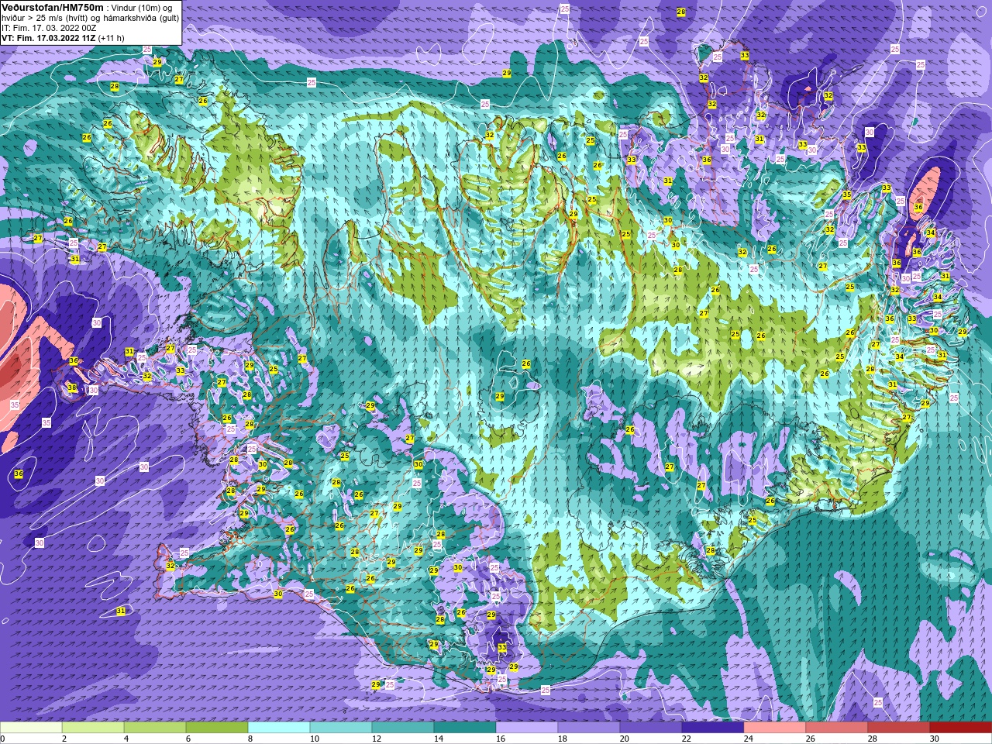Screen dimensions: 992x744
Task: Pick the 16–18 m/s lilac legend swatch
Action: pos(527,728)
